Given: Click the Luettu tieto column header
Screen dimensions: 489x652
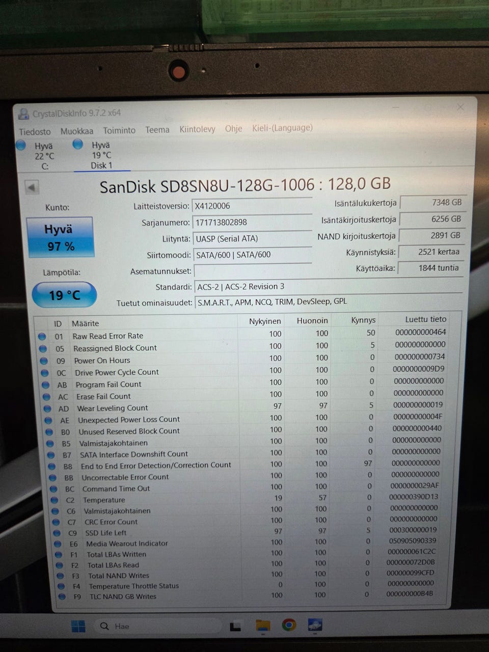Looking at the screenshot, I should click(x=425, y=319).
